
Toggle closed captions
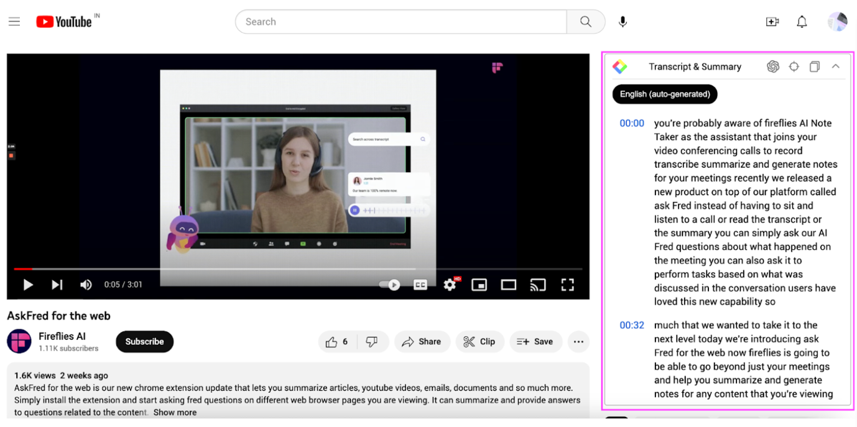pyautogui.click(x=420, y=285)
